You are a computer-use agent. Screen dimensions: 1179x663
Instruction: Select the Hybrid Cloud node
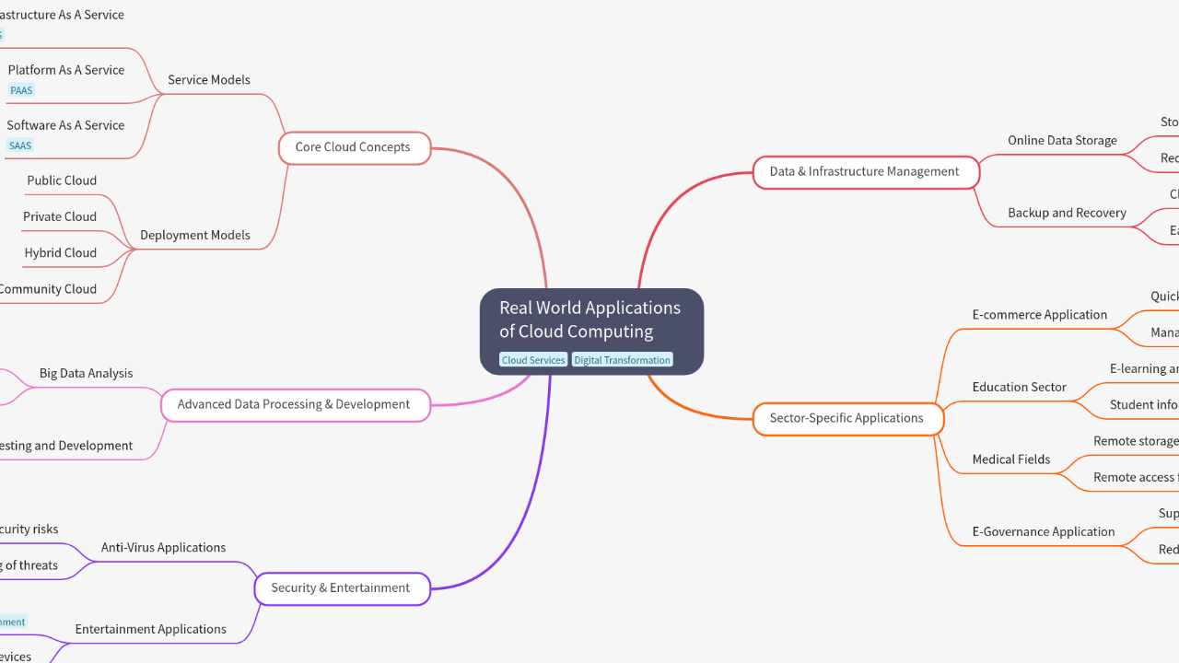click(60, 253)
